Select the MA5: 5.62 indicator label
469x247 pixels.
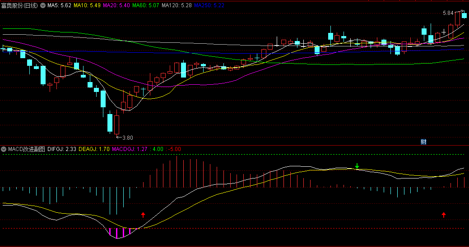click(59, 5)
